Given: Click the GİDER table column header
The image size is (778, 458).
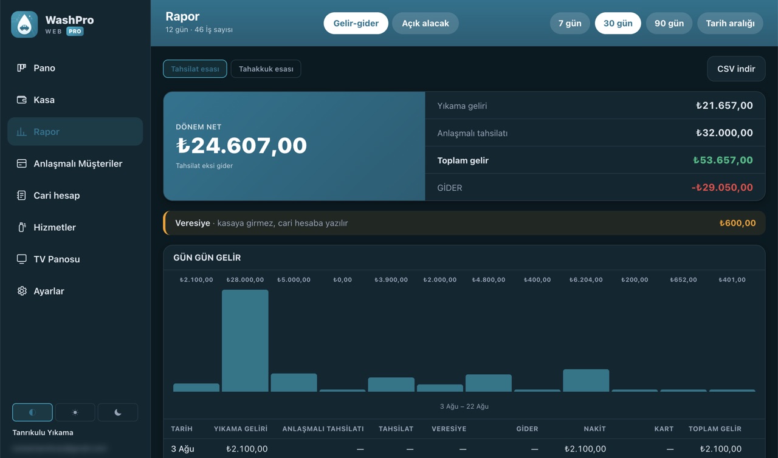Looking at the screenshot, I should click(527, 429).
